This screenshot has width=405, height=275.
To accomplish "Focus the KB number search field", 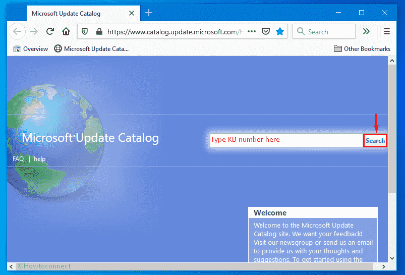I will point(286,140).
